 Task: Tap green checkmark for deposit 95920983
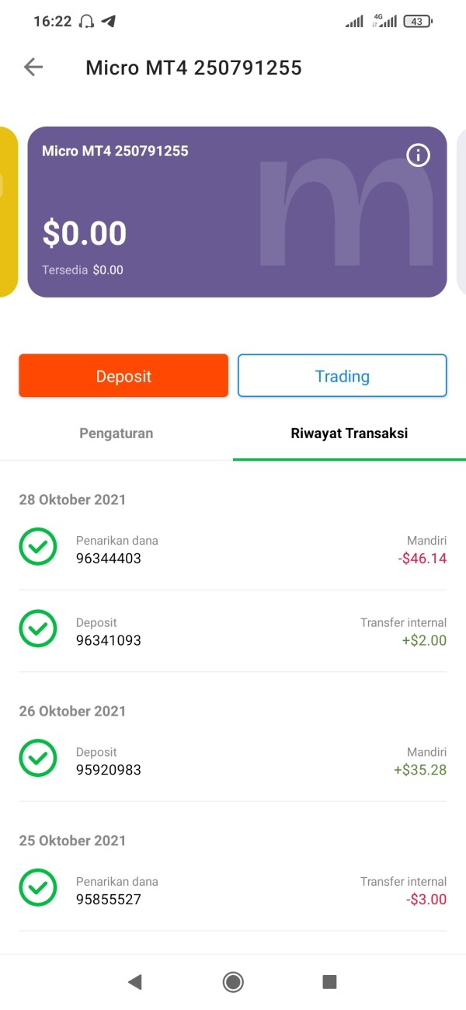point(38,759)
